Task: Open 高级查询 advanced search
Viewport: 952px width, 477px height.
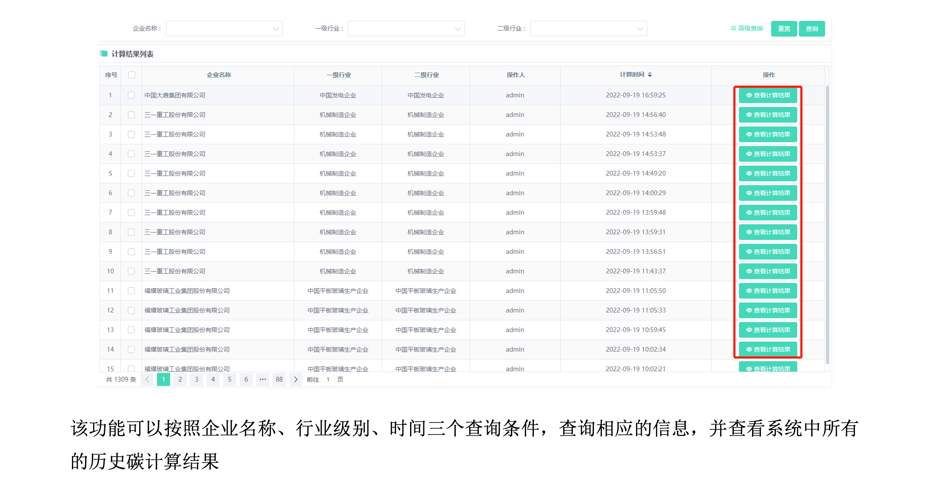Action: point(747,28)
